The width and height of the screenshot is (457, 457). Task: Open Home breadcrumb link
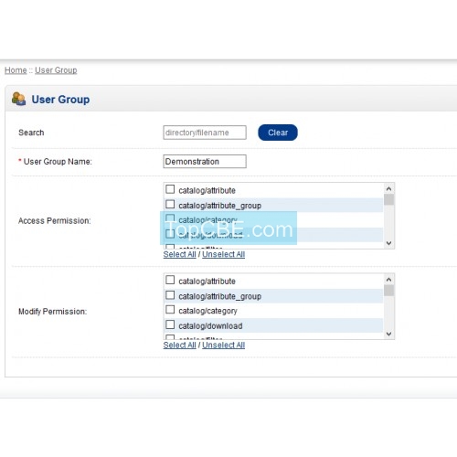point(16,70)
